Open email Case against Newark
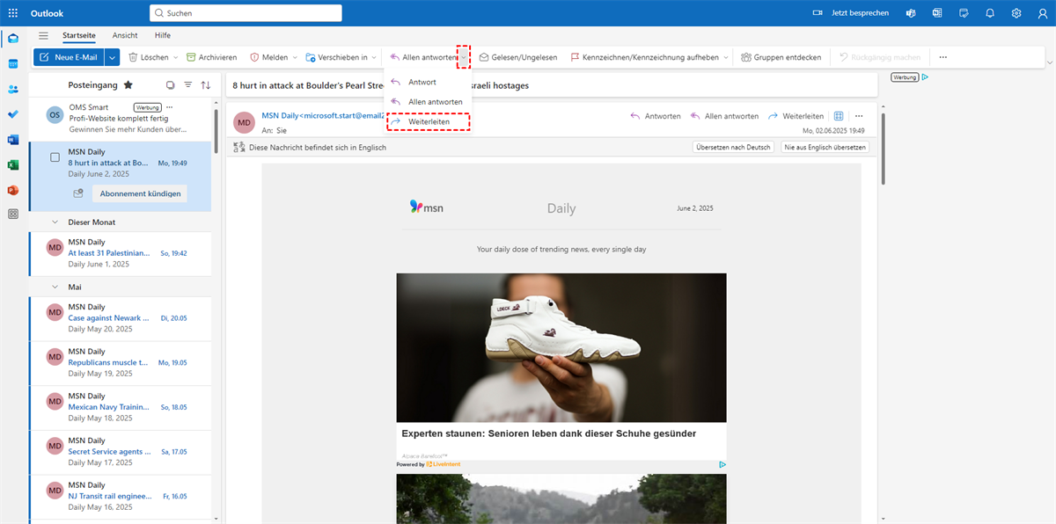 coord(120,318)
